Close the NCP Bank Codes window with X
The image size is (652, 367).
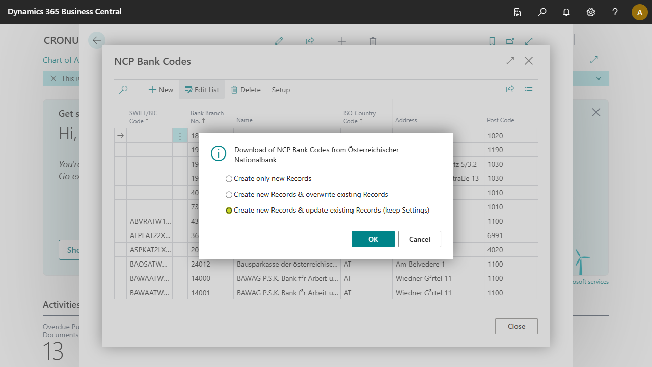[529, 61]
